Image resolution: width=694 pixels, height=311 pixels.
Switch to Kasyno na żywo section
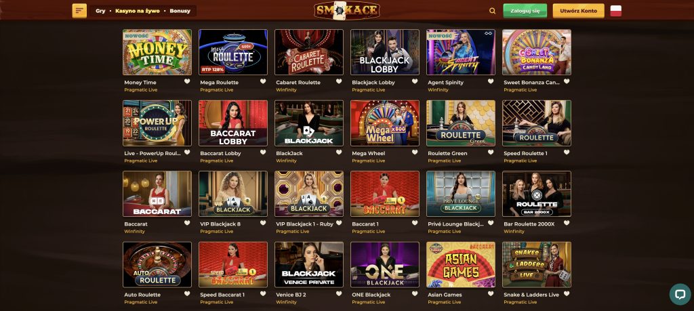point(138,11)
